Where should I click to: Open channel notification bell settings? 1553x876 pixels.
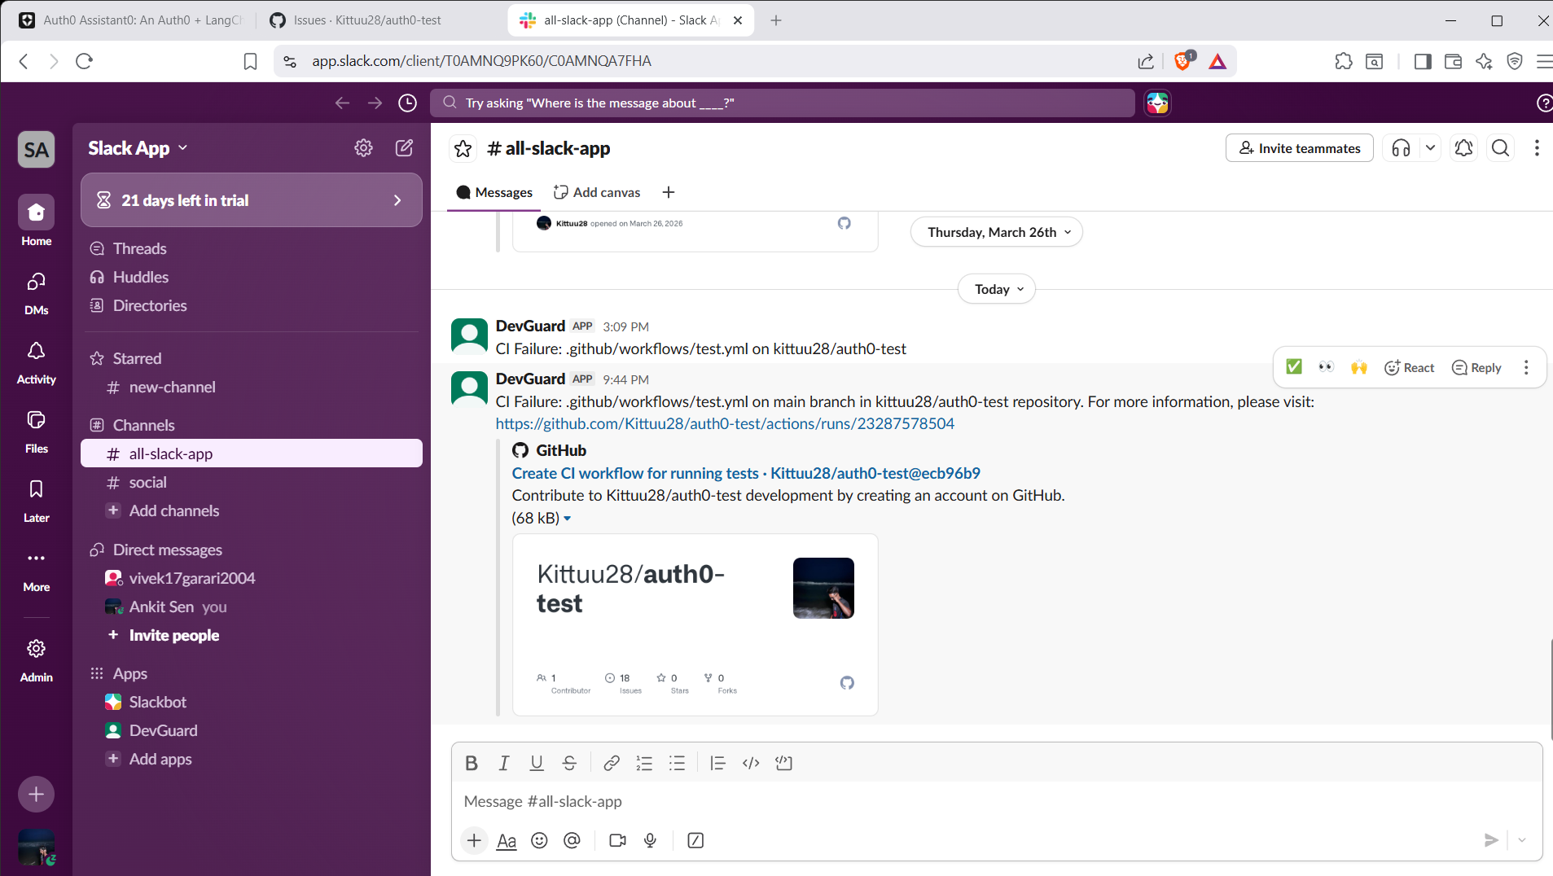(1463, 148)
